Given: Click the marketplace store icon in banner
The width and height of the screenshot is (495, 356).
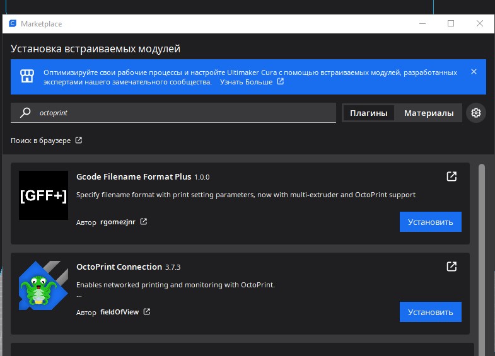Looking at the screenshot, I should pos(26,77).
